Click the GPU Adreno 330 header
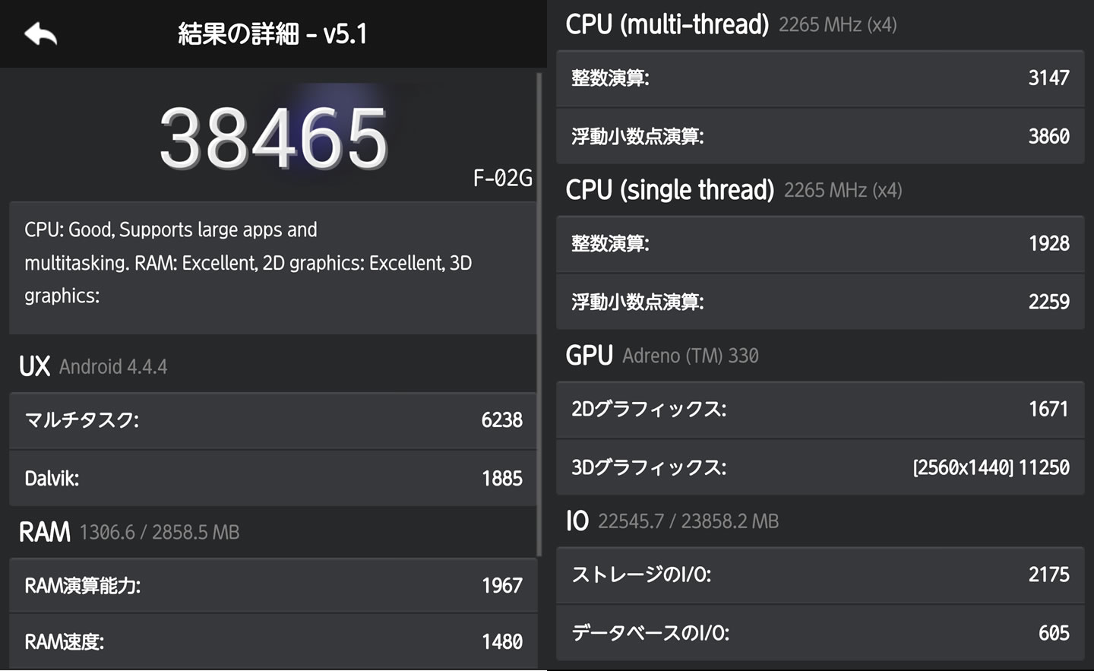Screen dimensions: 1094x671 coord(662,356)
